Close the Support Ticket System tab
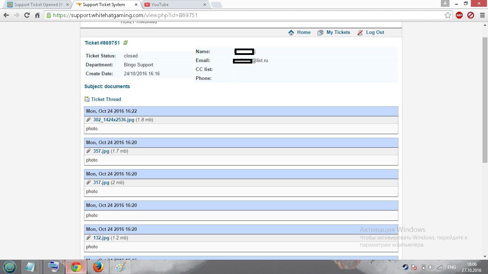 136,5
